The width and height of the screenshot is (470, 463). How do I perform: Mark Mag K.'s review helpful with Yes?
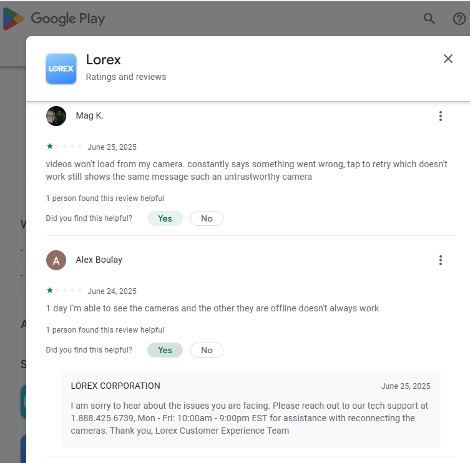click(x=165, y=218)
